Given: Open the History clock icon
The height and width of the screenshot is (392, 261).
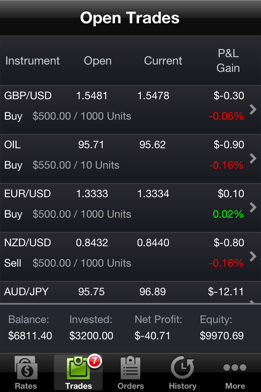Looking at the screenshot, I should 182,367.
